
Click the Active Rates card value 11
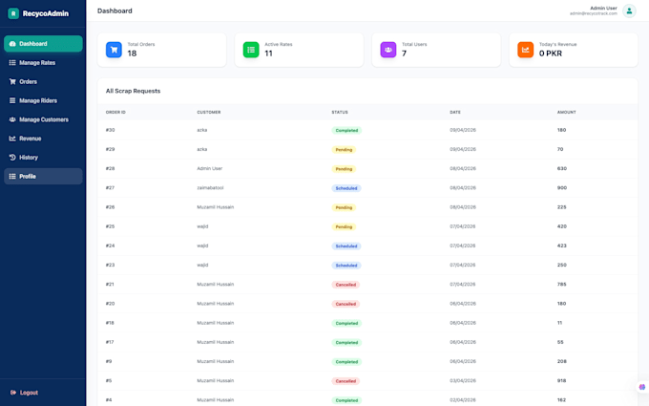click(x=268, y=53)
